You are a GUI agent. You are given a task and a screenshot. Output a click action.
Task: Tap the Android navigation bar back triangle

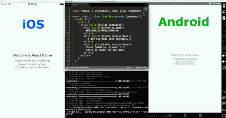(169, 115)
